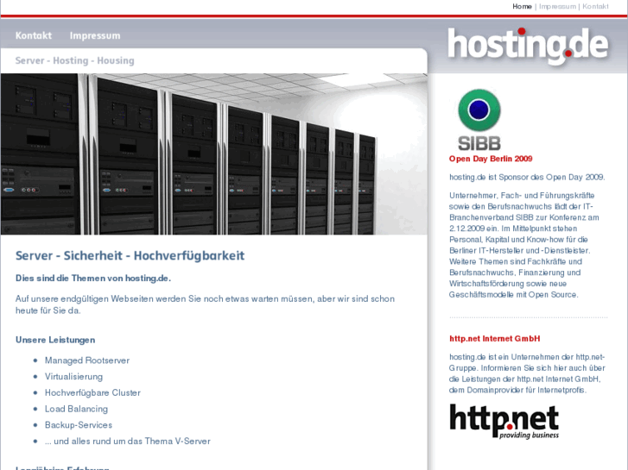Click the SIBB logo
The height and width of the screenshot is (470, 628).
[x=479, y=120]
